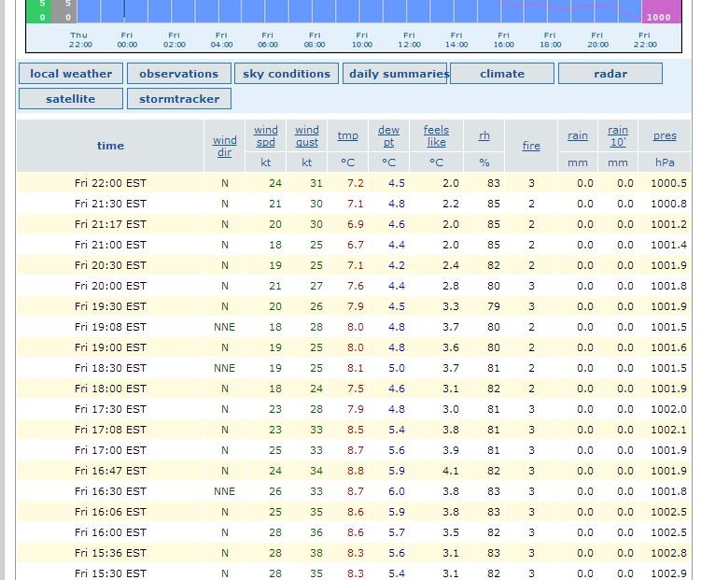Click the time column header
Viewport: 701px width, 580px height.
pos(110,146)
